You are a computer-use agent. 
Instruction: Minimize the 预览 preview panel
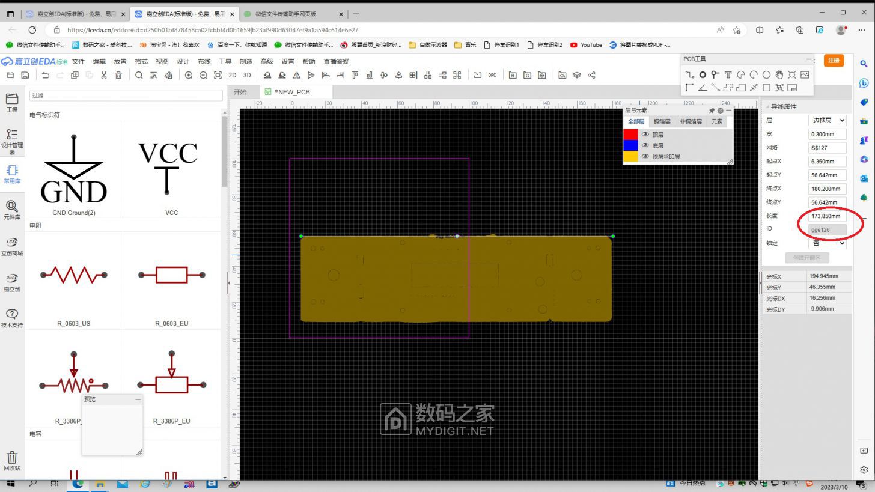[x=138, y=399]
